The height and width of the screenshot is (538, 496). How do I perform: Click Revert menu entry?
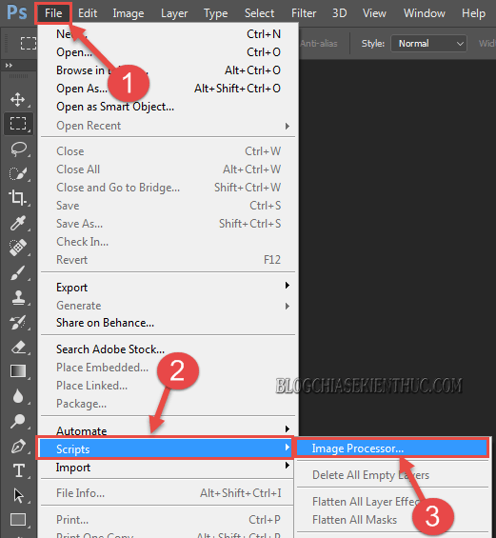point(169,260)
